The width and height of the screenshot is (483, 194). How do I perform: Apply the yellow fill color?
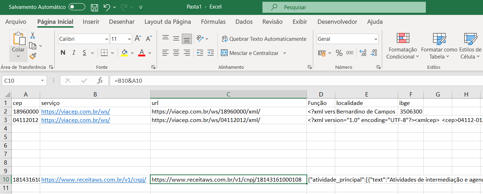click(124, 53)
